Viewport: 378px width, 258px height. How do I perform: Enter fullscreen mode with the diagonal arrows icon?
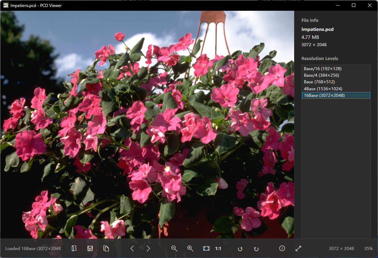[298, 248]
